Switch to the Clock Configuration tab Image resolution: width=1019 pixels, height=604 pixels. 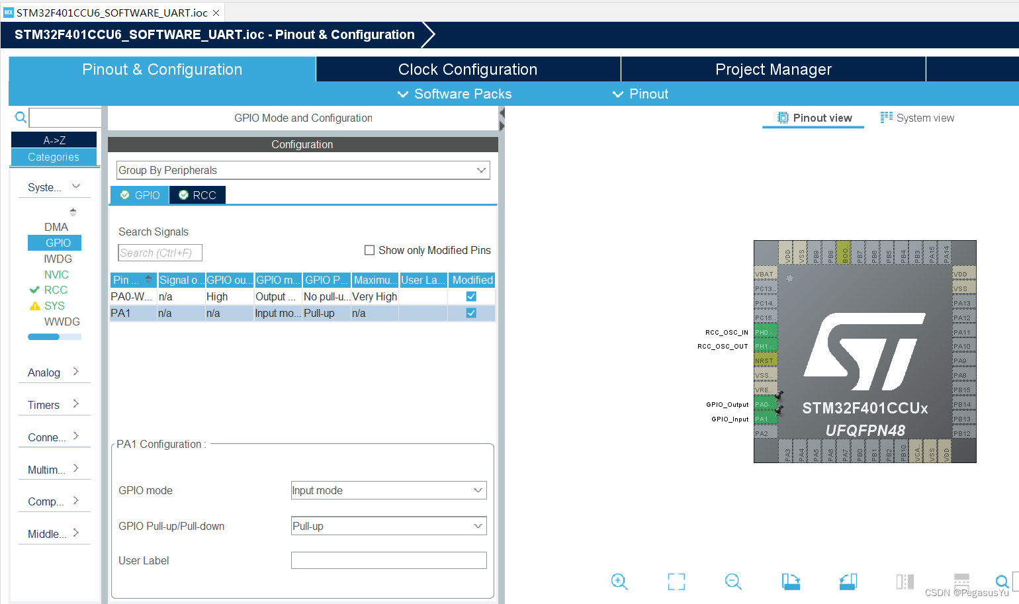point(468,69)
